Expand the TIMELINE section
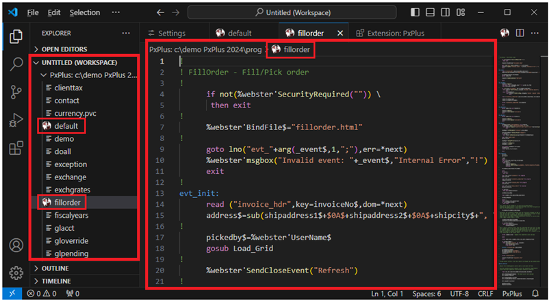 pos(56,281)
